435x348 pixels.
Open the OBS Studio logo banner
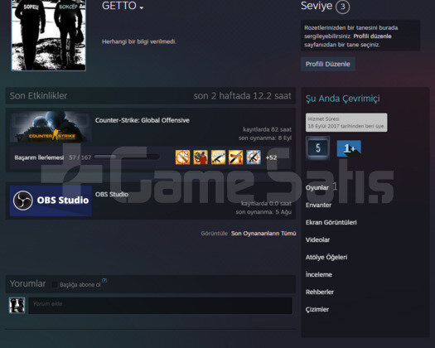pos(51,201)
